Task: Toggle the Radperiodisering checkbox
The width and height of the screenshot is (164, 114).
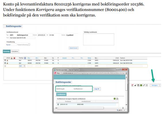Action: tap(29, 45)
